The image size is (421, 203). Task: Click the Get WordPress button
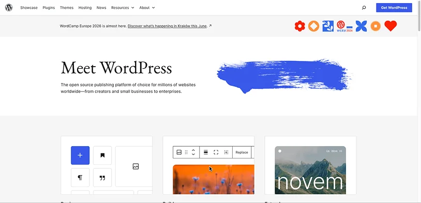pyautogui.click(x=394, y=8)
